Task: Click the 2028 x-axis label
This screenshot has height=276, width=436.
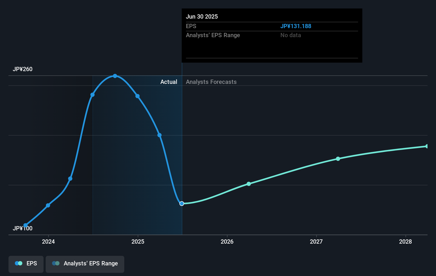Action: coord(405,241)
